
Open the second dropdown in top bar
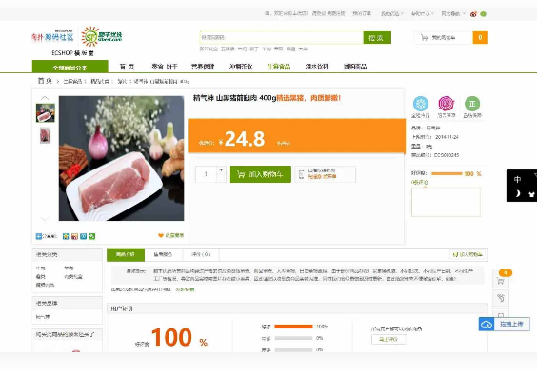423,13
